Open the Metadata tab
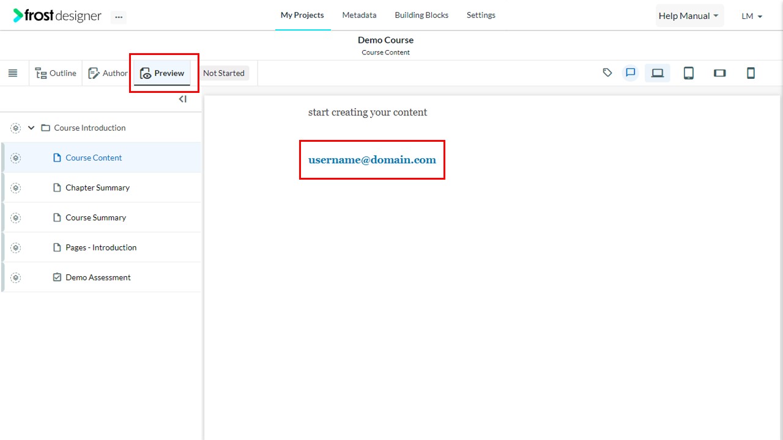 359,15
